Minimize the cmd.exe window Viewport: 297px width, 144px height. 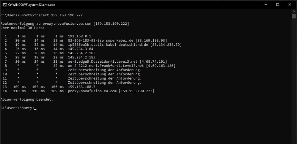(263, 4)
